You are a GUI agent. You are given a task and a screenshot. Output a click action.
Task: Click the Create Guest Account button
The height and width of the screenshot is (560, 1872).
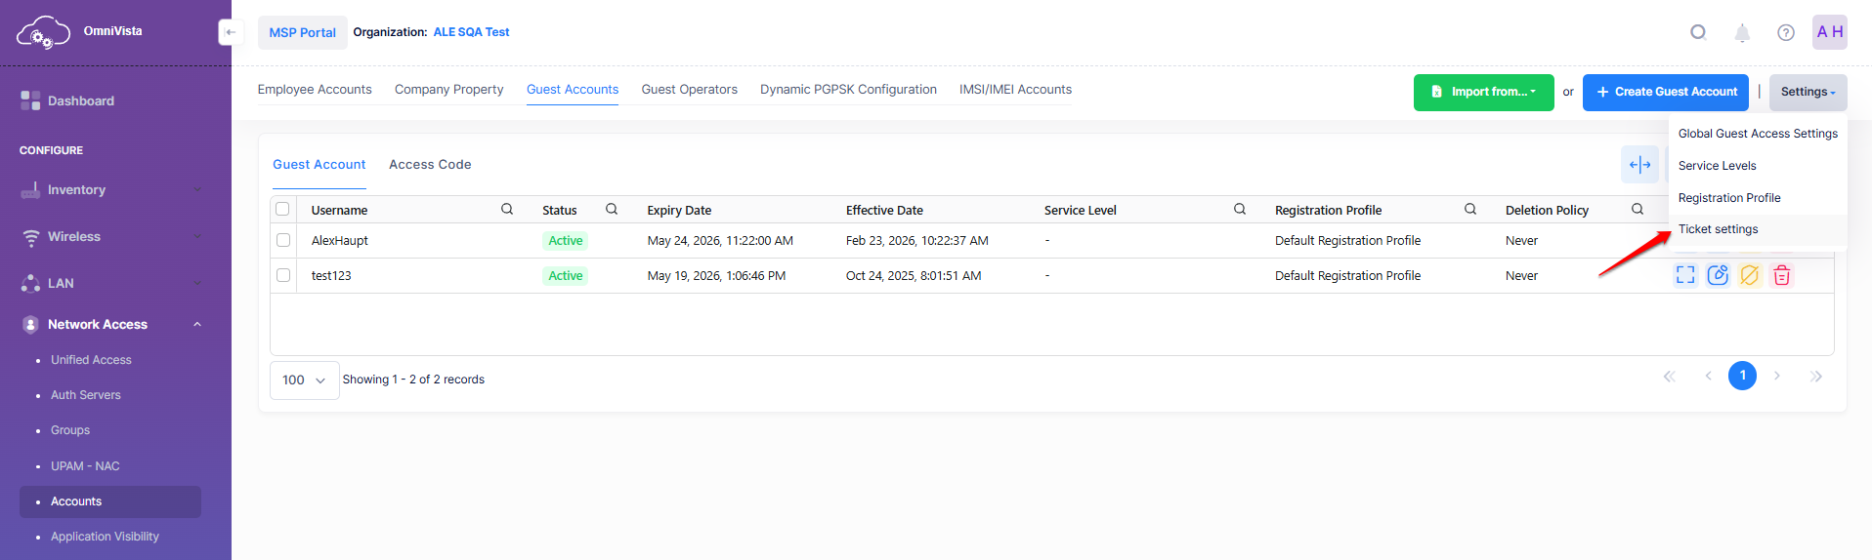1666,92
